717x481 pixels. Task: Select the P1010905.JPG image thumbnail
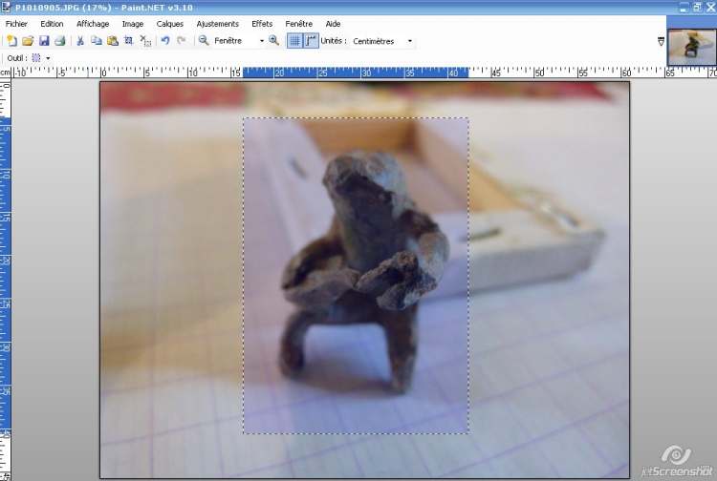pos(690,48)
